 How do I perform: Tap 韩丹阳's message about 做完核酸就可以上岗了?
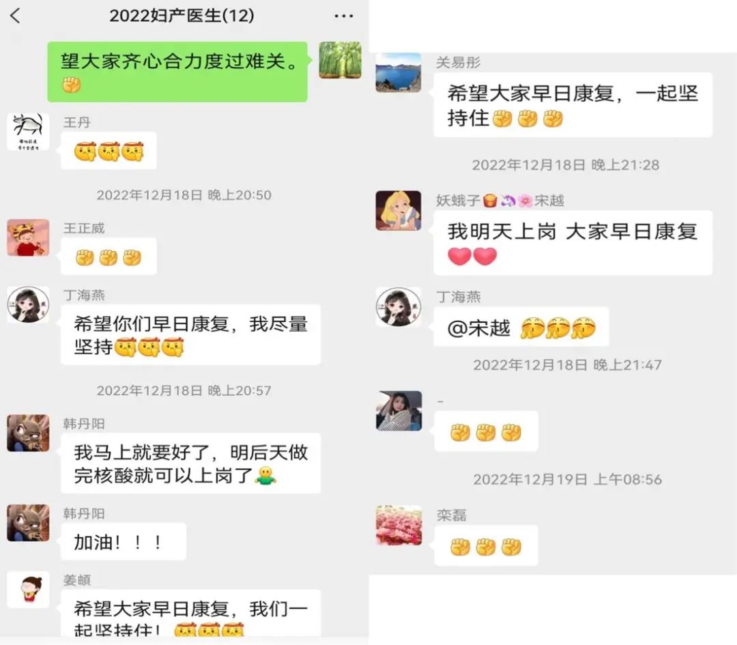pos(191,463)
